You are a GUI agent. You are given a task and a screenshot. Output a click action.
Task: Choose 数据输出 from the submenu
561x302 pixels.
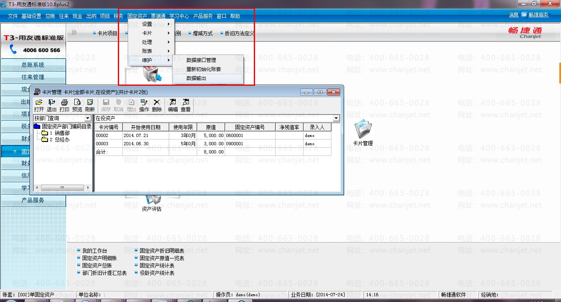pos(208,78)
